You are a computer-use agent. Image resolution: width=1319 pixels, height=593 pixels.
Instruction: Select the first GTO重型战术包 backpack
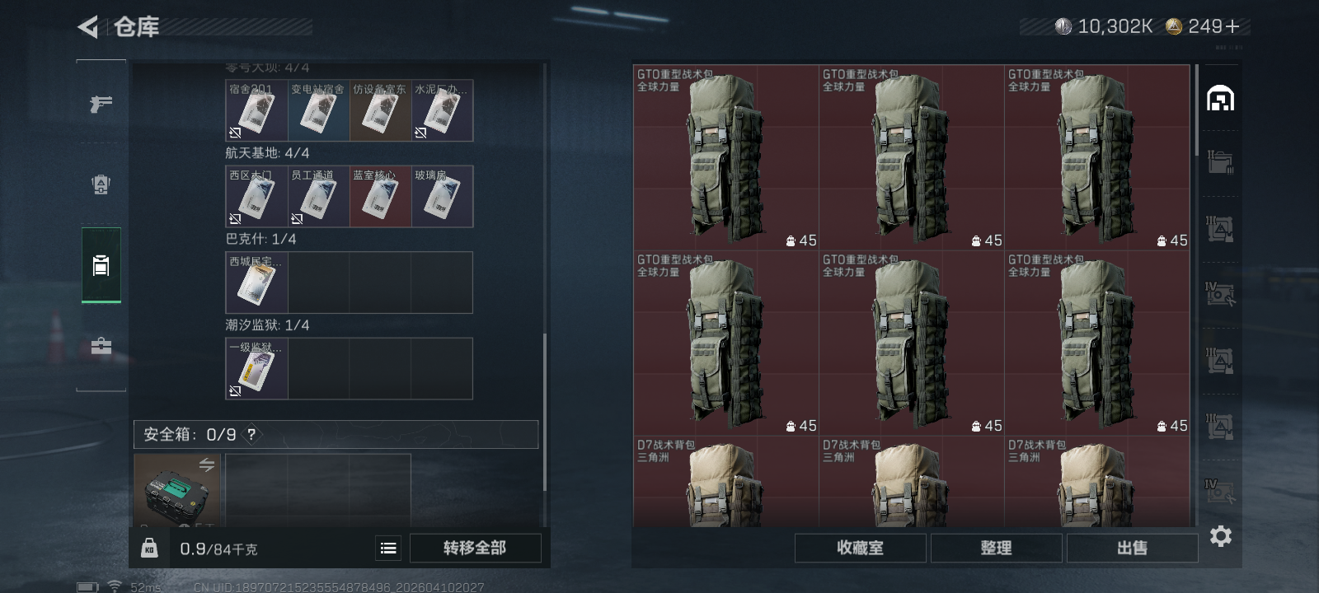point(725,157)
